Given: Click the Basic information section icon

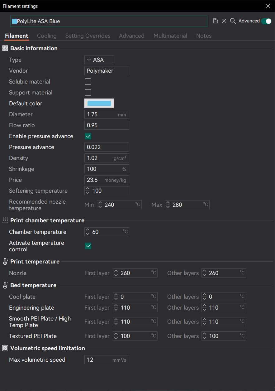Looking at the screenshot, I should pyautogui.click(x=5, y=48).
